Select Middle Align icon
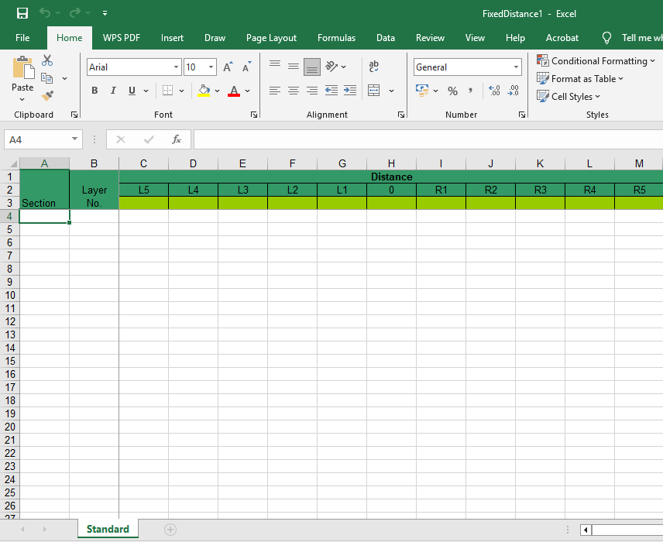 point(294,67)
